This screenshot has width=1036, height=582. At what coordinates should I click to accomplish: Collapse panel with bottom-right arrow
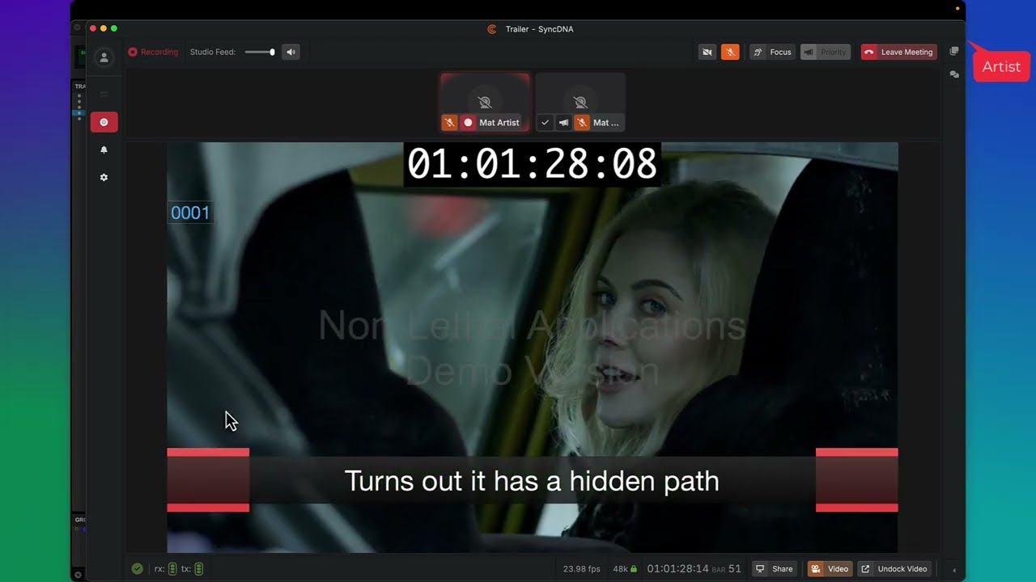pyautogui.click(x=954, y=570)
